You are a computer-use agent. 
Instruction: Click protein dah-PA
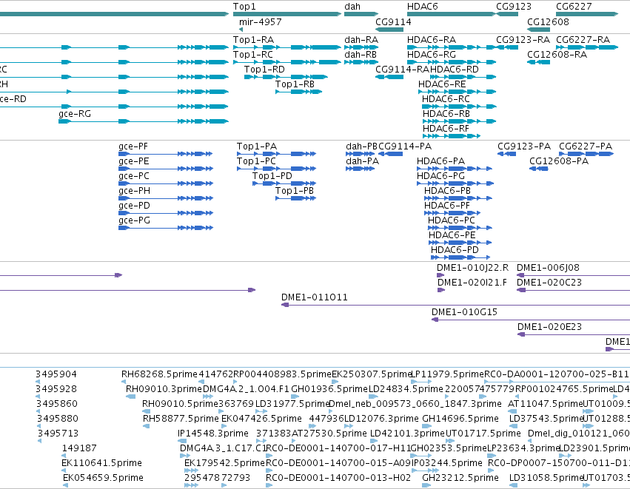pyautogui.click(x=361, y=169)
